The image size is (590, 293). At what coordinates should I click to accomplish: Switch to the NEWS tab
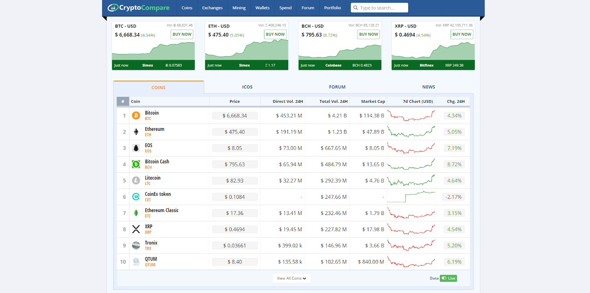tap(428, 87)
